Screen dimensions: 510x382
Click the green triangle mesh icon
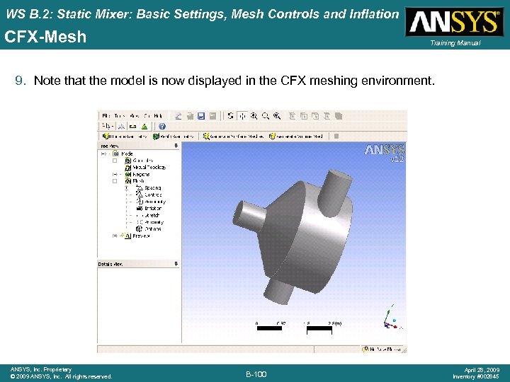click(144, 127)
